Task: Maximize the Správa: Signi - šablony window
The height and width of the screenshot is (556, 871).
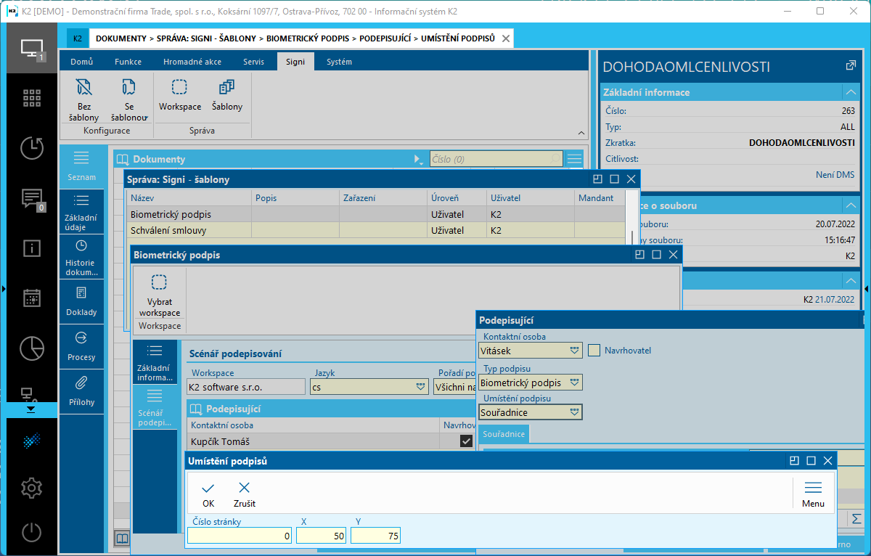Action: point(614,179)
